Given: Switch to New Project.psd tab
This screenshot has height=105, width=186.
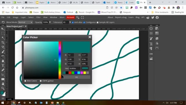Looking at the screenshot, I should point(15,26).
